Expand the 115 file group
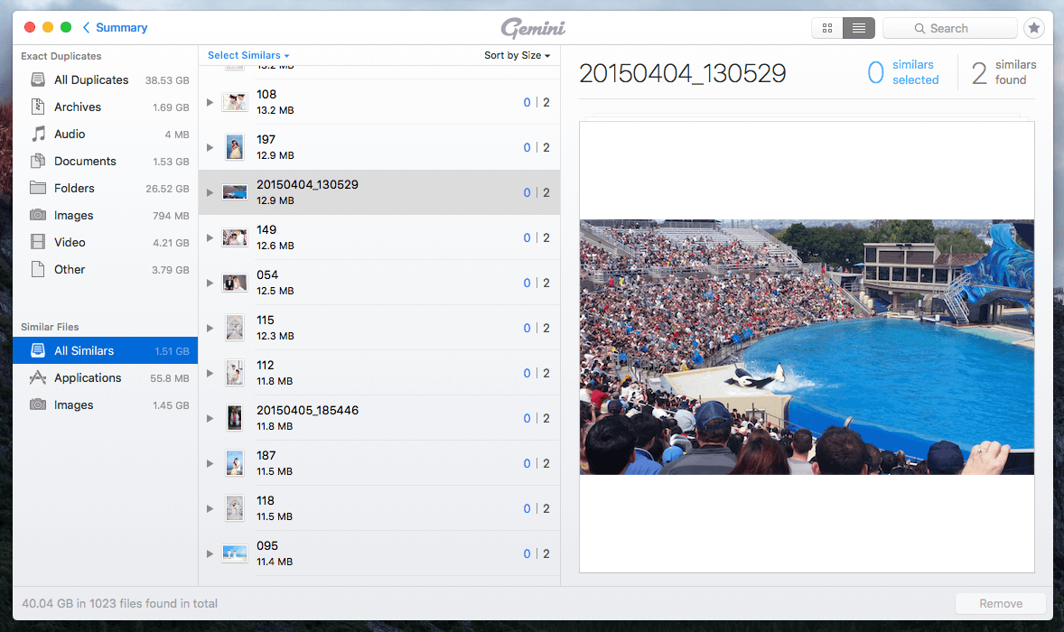The width and height of the screenshot is (1064, 632). coord(210,329)
